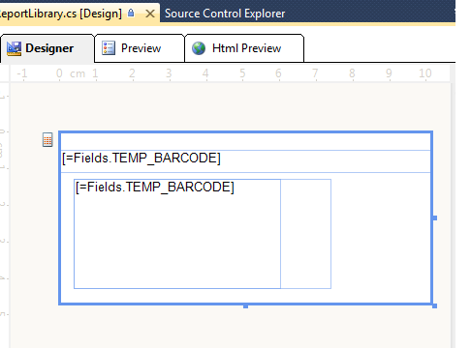The image size is (471, 348).
Task: Click the Designer tab icon
Action: [14, 48]
